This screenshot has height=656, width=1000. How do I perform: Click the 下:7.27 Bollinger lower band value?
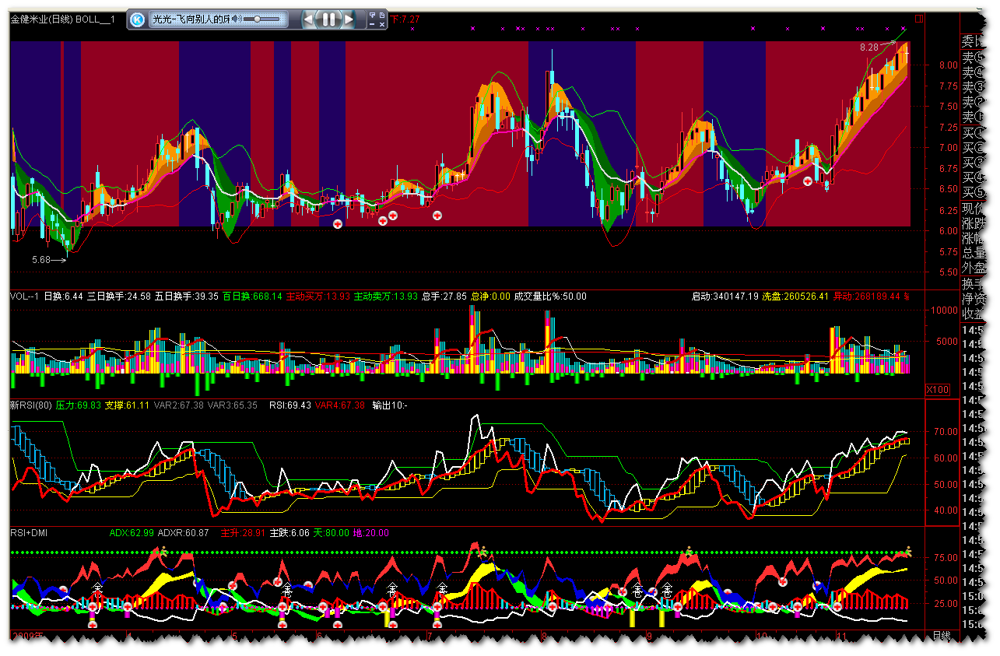[x=405, y=19]
